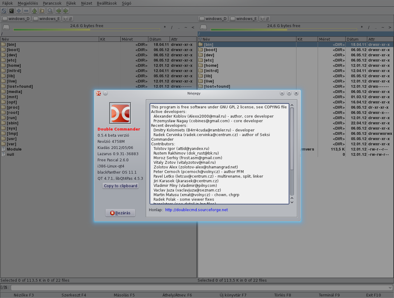Click the magnifier search toolbar icon
The image size is (394, 298).
point(50,11)
